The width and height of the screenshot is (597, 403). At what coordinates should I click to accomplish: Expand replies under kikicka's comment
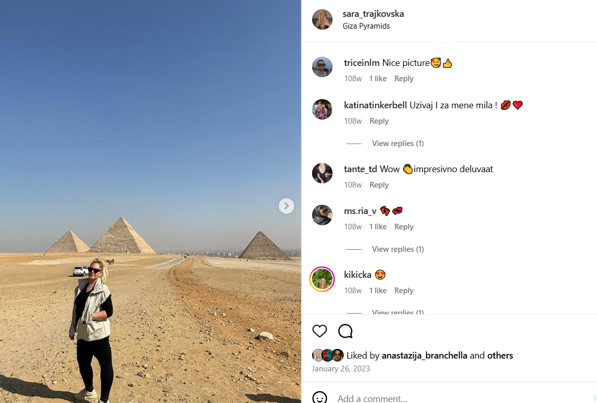tap(397, 312)
